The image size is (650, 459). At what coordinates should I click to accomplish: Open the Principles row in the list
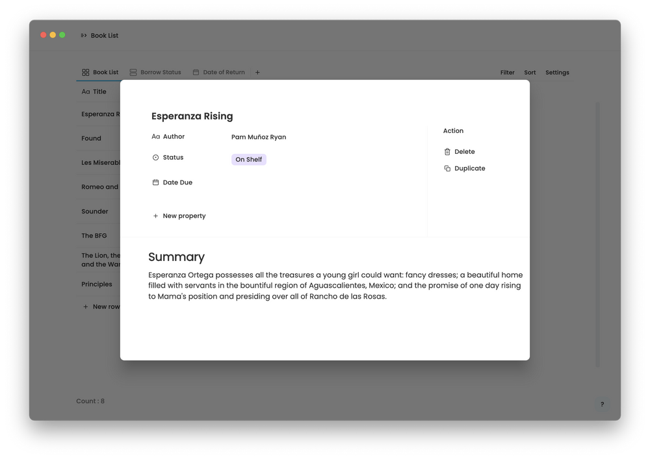coord(97,284)
